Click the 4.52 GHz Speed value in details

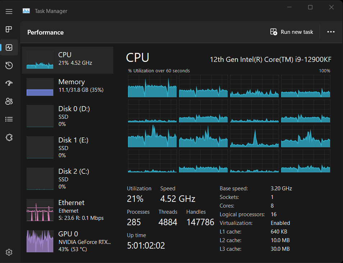(178, 199)
